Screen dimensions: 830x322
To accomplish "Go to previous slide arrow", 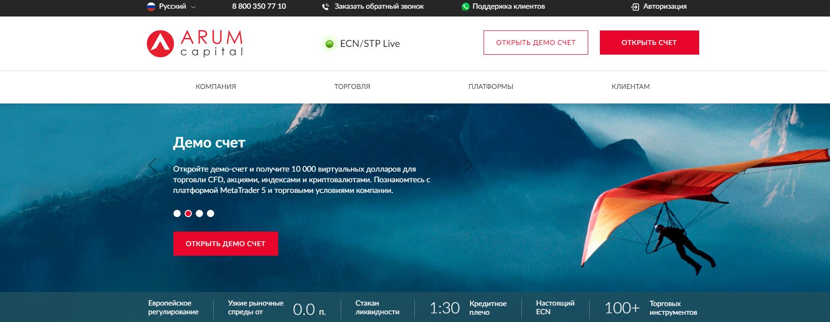I will click(x=153, y=165).
